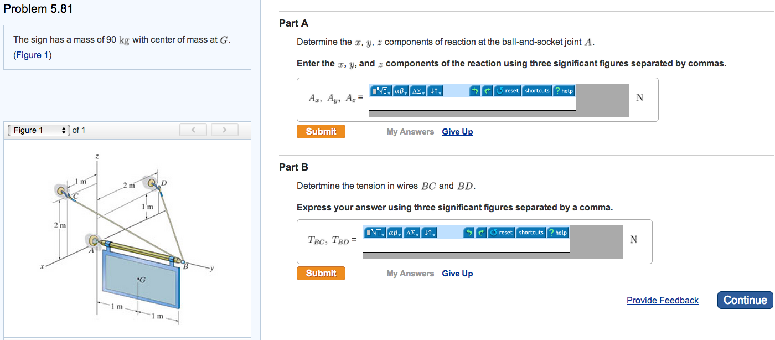Click the Provide Feedback link

coord(662,300)
